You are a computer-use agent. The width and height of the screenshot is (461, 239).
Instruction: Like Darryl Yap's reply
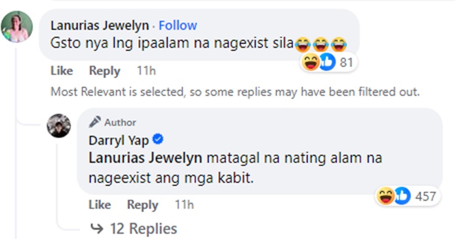point(100,205)
